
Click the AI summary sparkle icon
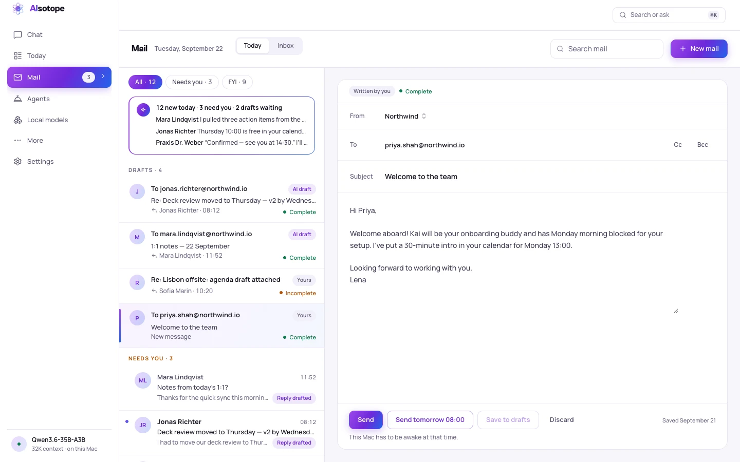pos(143,109)
